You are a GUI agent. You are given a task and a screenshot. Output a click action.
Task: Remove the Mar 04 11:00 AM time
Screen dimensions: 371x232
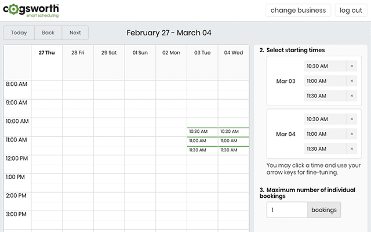(351, 134)
